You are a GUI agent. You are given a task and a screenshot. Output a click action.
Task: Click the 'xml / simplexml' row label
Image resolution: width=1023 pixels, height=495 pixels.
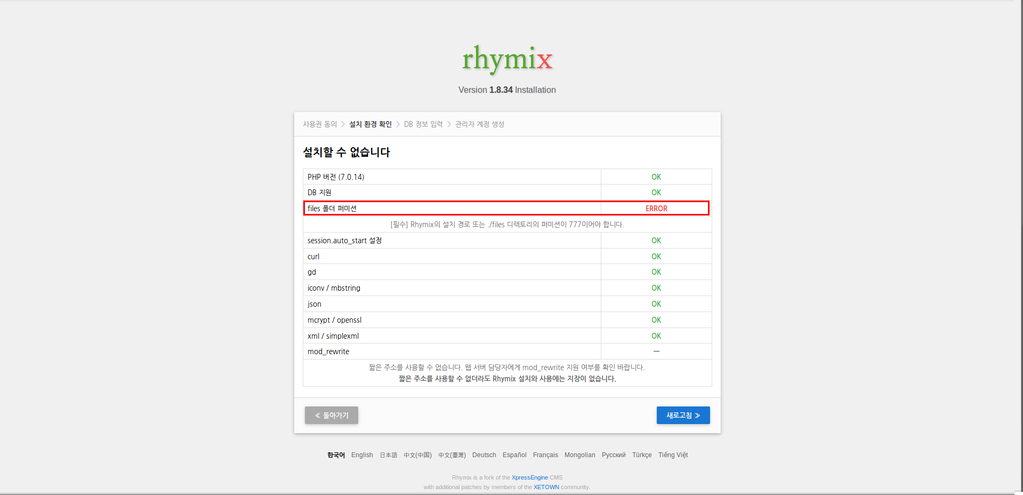[x=333, y=336]
